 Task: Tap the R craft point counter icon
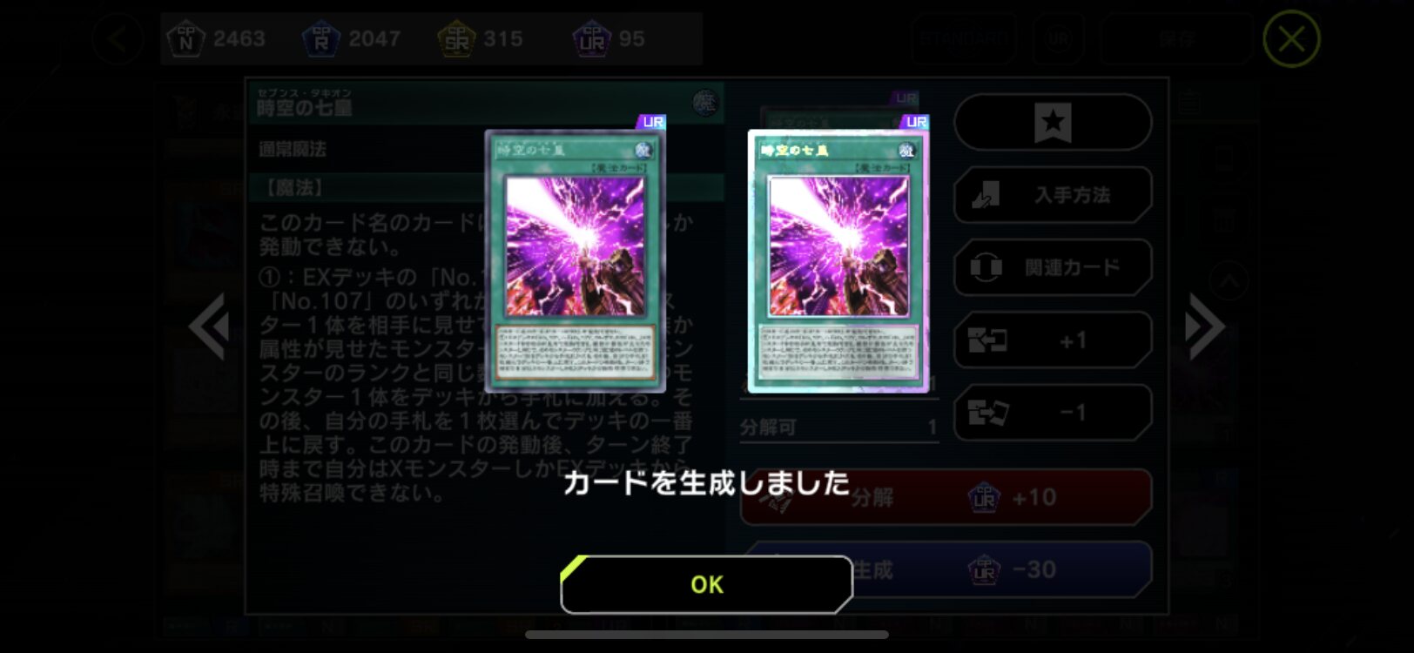tap(320, 38)
